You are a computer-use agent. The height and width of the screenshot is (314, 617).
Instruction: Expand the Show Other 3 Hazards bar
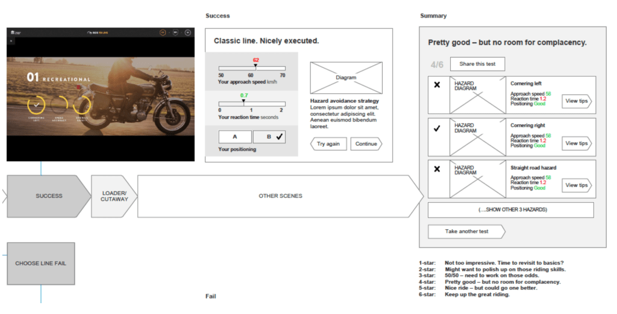click(510, 210)
